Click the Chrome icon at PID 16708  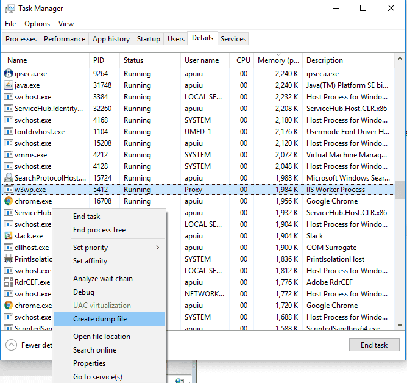(9, 201)
